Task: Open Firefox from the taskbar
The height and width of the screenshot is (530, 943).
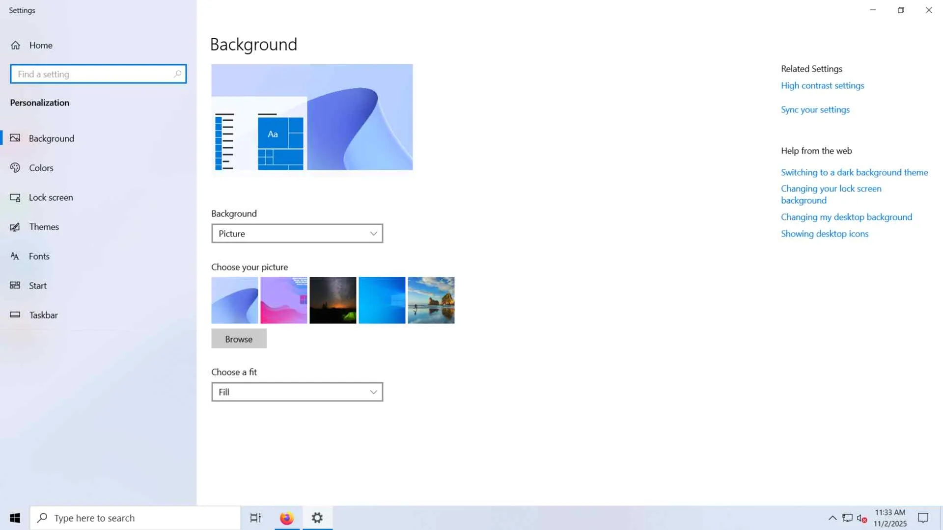Action: [x=287, y=518]
